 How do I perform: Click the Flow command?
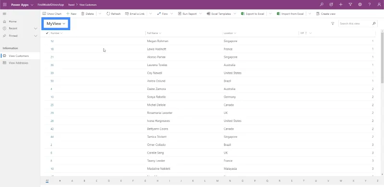pos(162,14)
